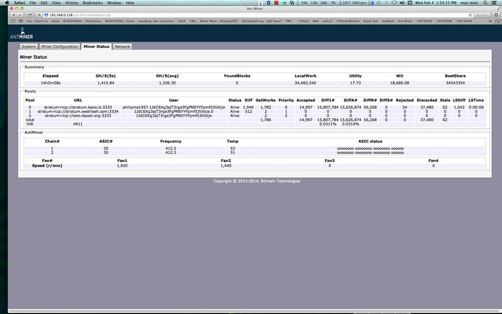Open the downloads button beside Reader
The width and height of the screenshot is (502, 314).
click(x=496, y=14)
